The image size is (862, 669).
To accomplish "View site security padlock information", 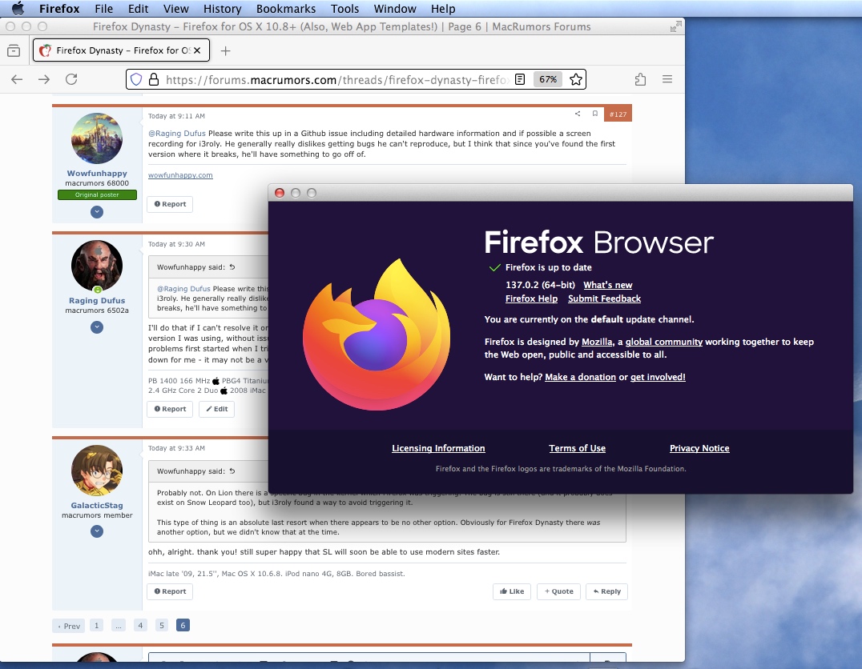I will (154, 80).
